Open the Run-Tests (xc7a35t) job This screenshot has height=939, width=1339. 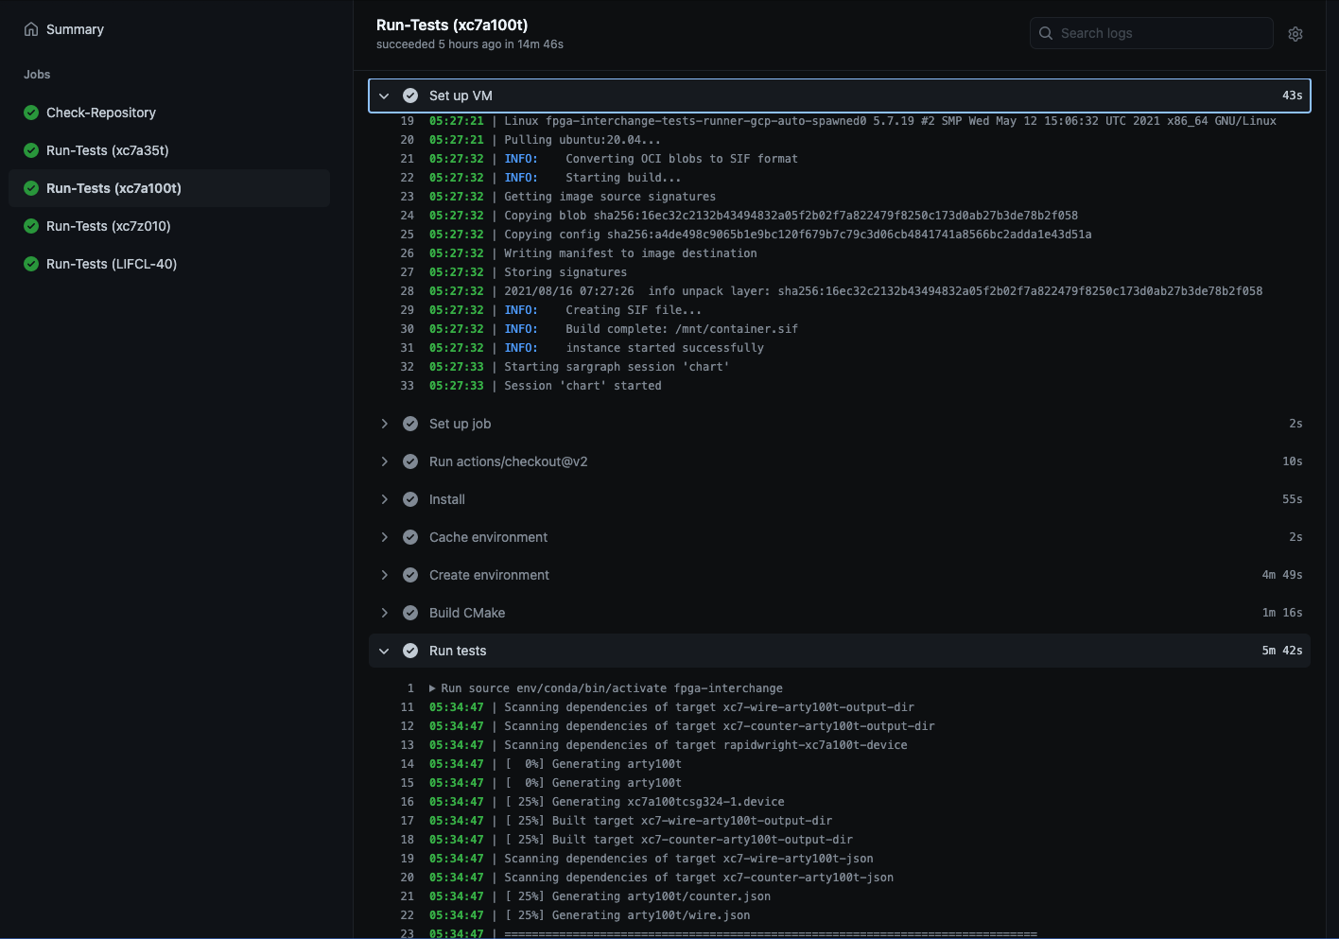point(107,150)
